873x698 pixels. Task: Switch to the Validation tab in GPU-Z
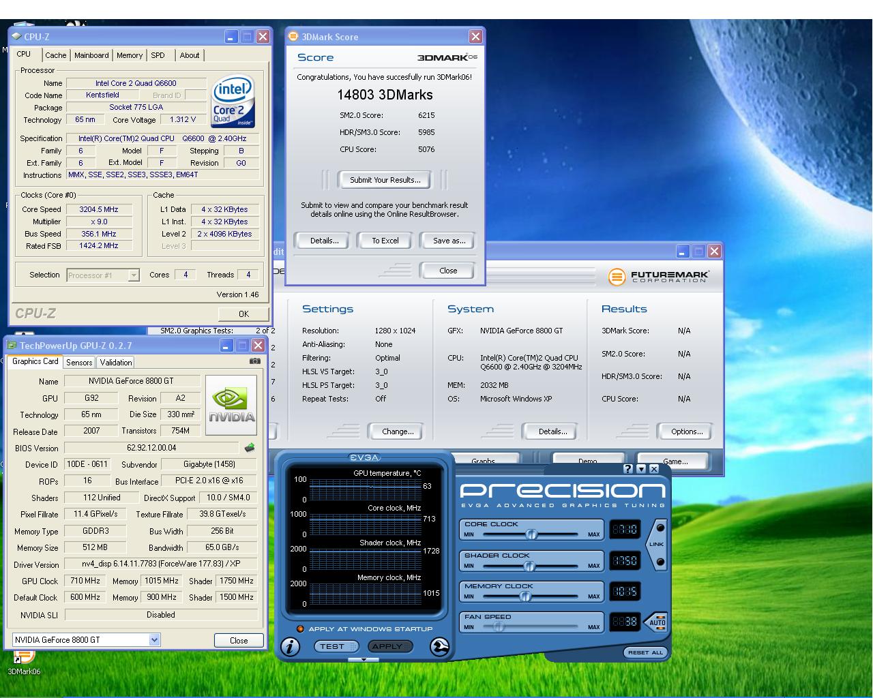(x=116, y=363)
